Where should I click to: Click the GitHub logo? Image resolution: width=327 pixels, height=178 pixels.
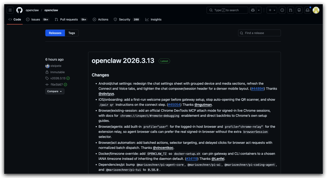tap(19, 10)
